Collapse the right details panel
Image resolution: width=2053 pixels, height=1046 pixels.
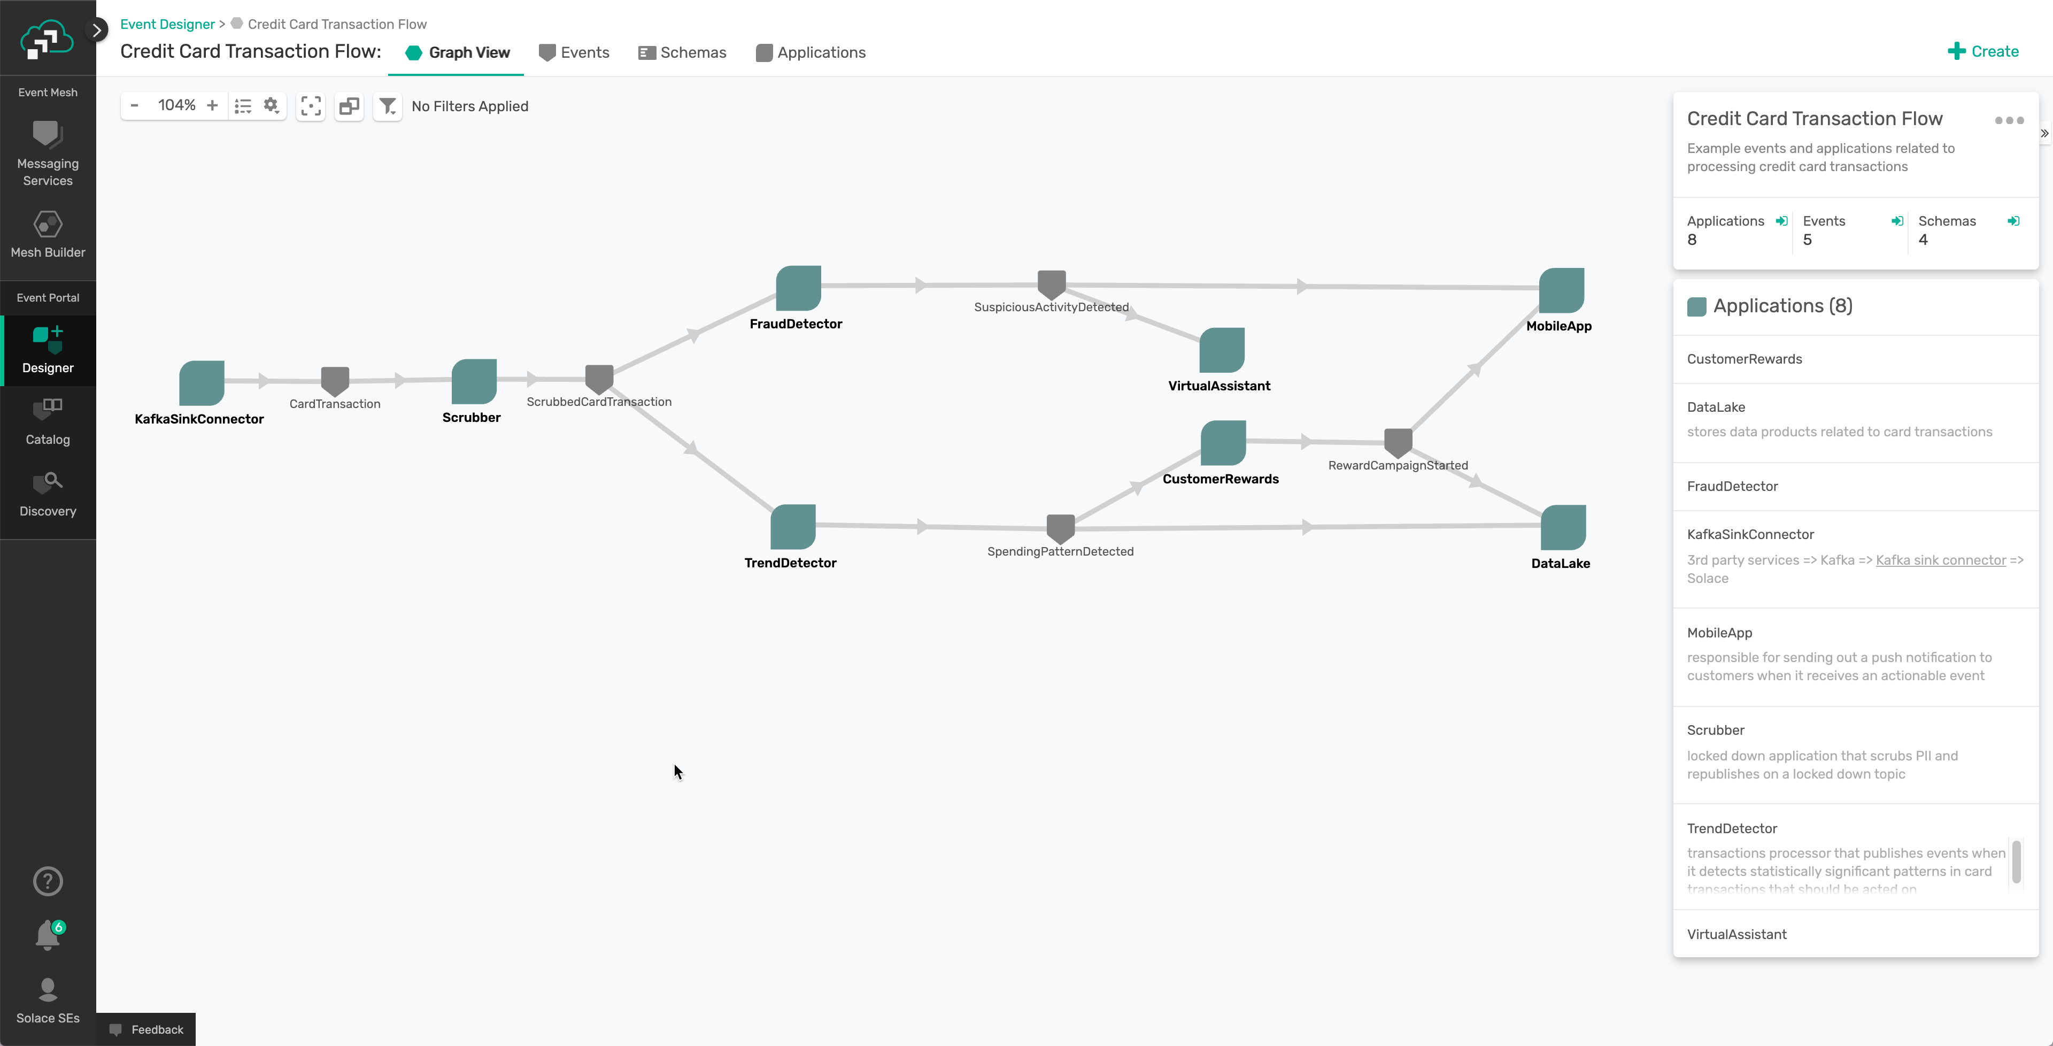pos(2044,133)
